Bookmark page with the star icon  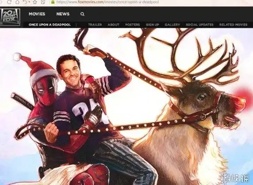[35, 2]
